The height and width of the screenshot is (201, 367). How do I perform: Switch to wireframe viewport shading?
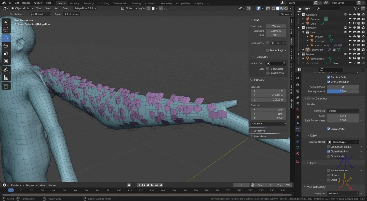(x=273, y=8)
